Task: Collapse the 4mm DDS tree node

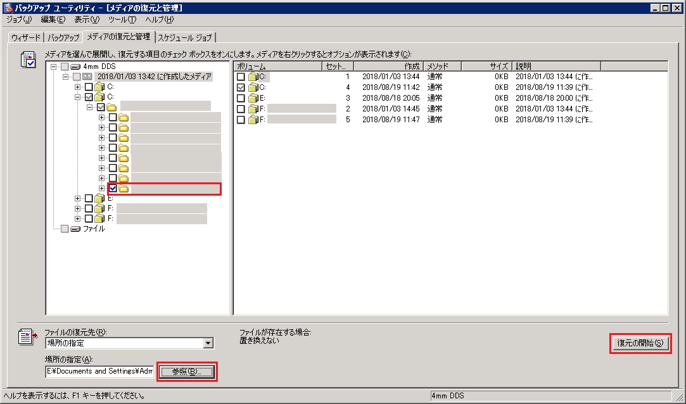Action: point(54,66)
